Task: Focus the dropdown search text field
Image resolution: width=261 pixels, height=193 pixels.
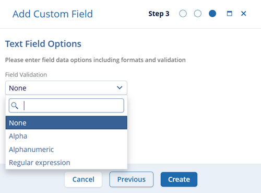Action: [66, 106]
